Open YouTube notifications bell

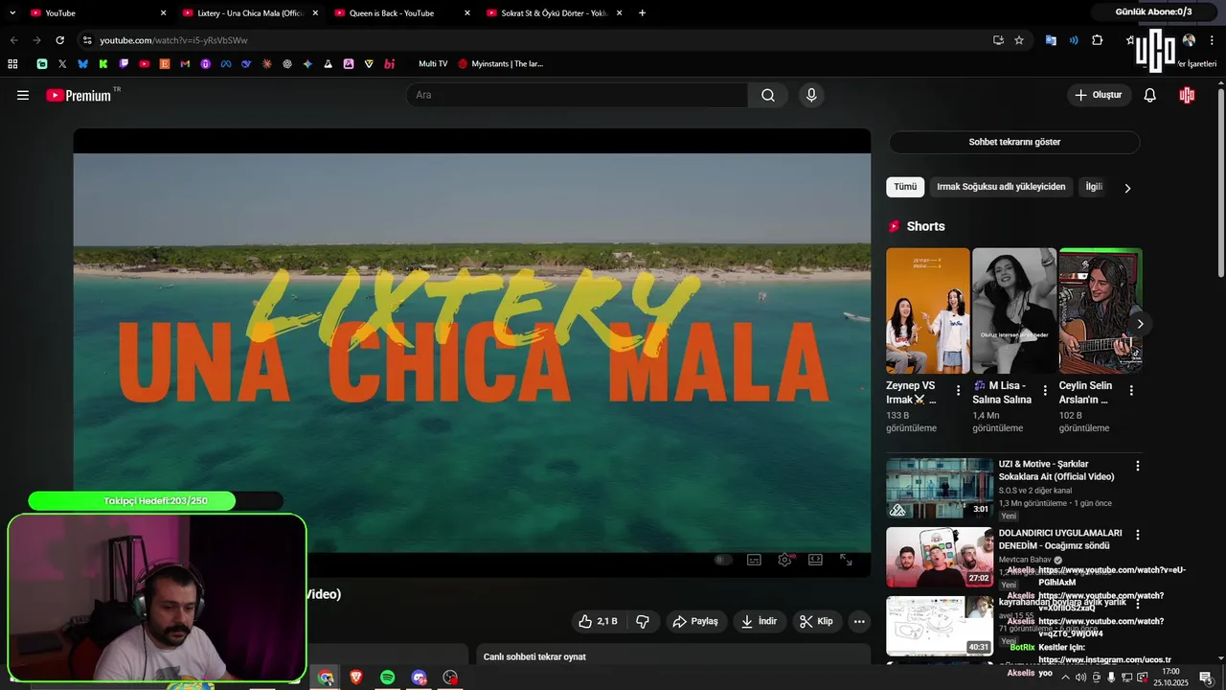1150,95
